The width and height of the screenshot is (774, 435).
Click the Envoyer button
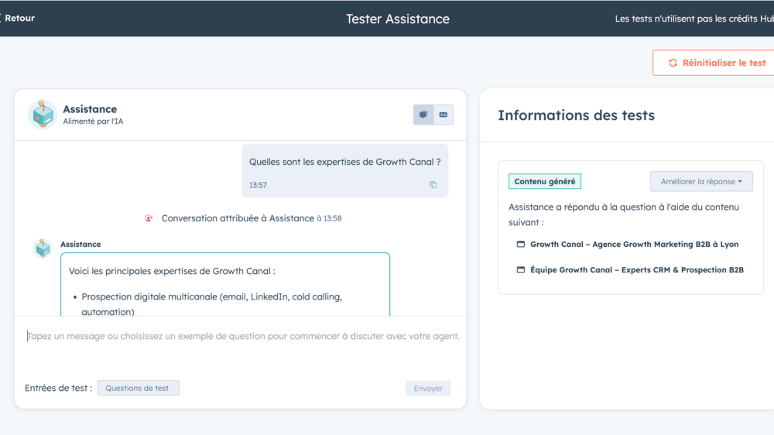(x=428, y=388)
